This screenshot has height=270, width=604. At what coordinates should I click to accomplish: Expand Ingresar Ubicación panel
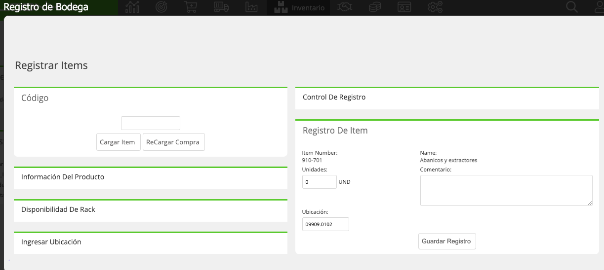point(151,242)
